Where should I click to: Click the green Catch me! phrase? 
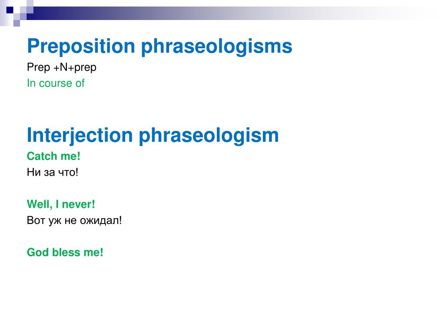pos(53,156)
